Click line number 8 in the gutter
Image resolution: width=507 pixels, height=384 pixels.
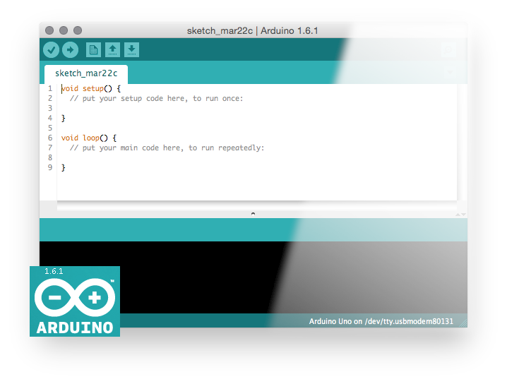click(x=50, y=157)
